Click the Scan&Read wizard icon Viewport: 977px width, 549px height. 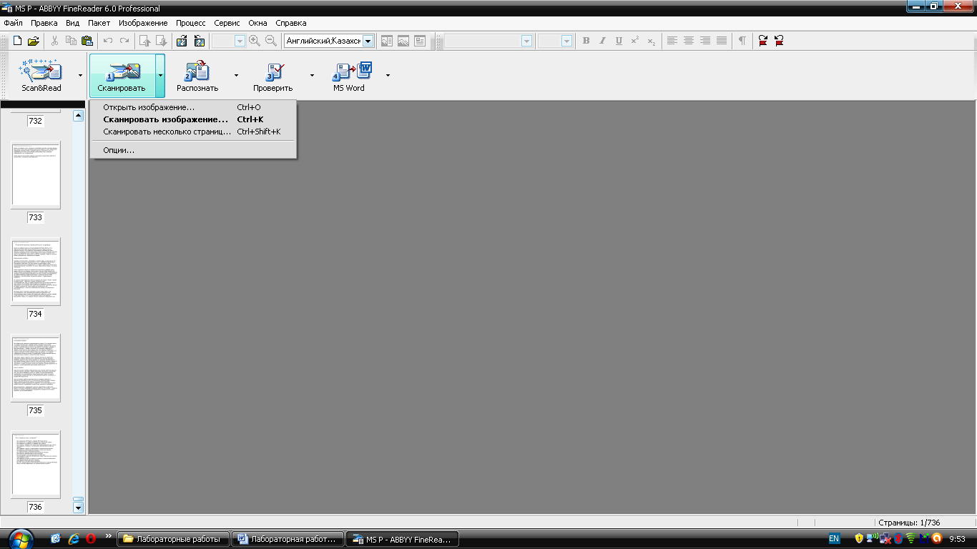click(41, 70)
